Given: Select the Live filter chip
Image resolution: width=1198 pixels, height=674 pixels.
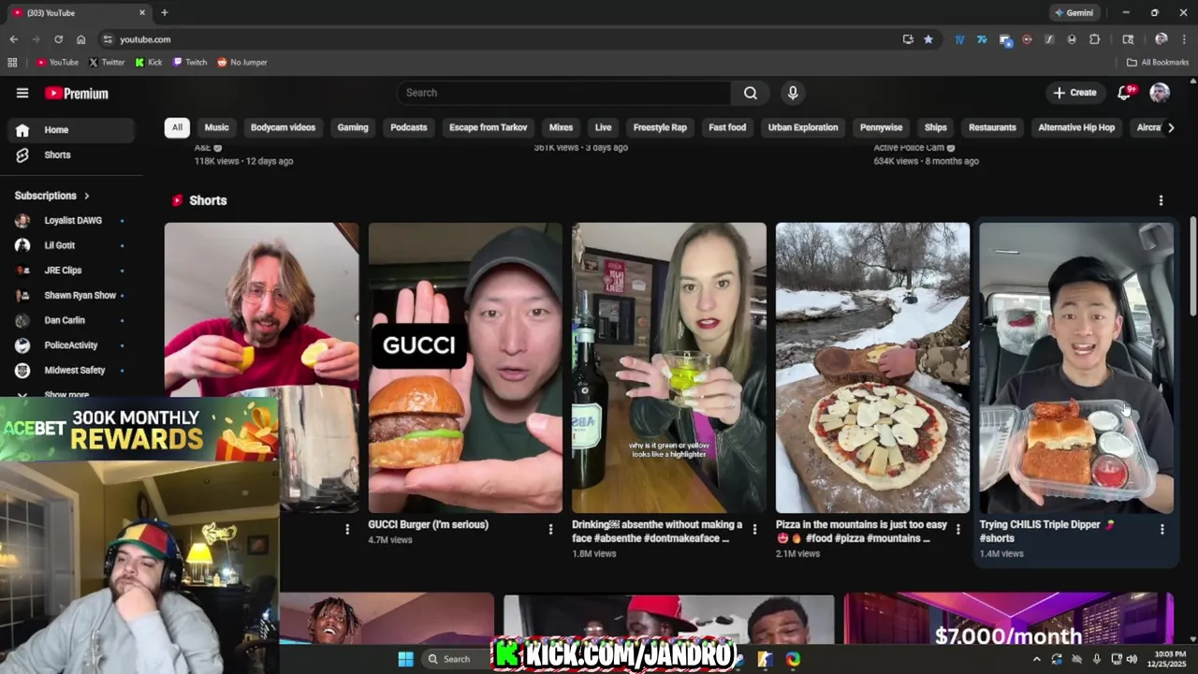Looking at the screenshot, I should pos(603,127).
